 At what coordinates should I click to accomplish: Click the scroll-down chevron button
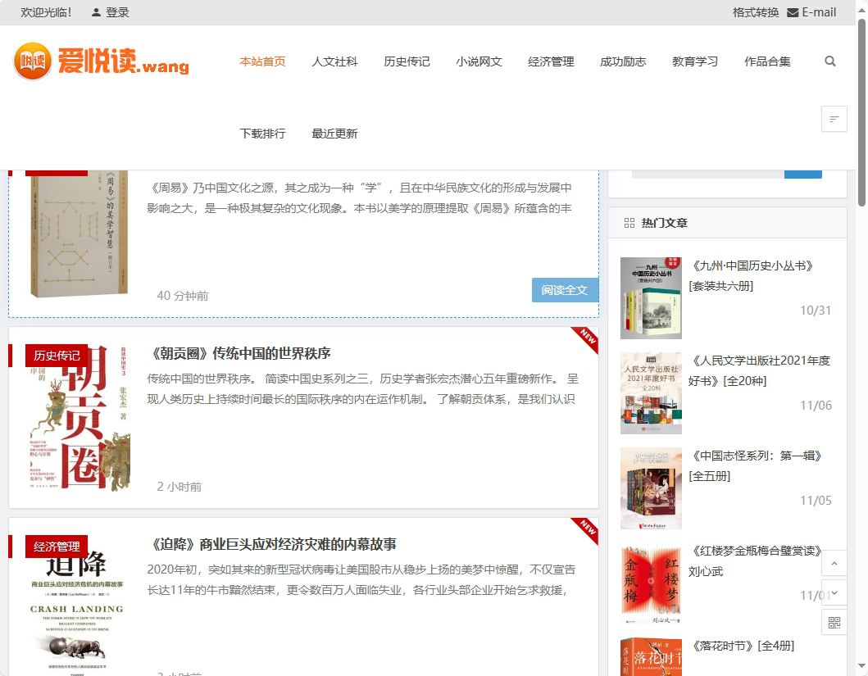(834, 593)
